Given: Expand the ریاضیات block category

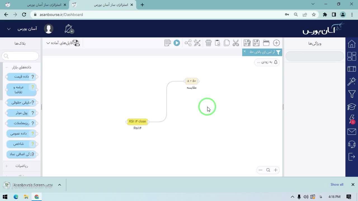Looking at the screenshot, I should pyautogui.click(x=6, y=166).
